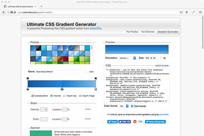The image size is (204, 136).
Task: Switch to the Ultimate CSS Gradient browser tab
Action: 20,6
